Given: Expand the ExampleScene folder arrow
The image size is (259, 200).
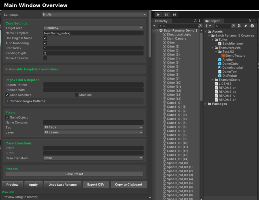Looking at the screenshot, I should [212, 80].
